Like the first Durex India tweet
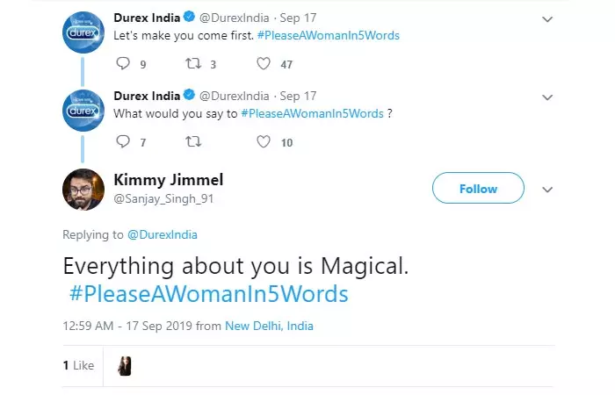 coord(264,64)
